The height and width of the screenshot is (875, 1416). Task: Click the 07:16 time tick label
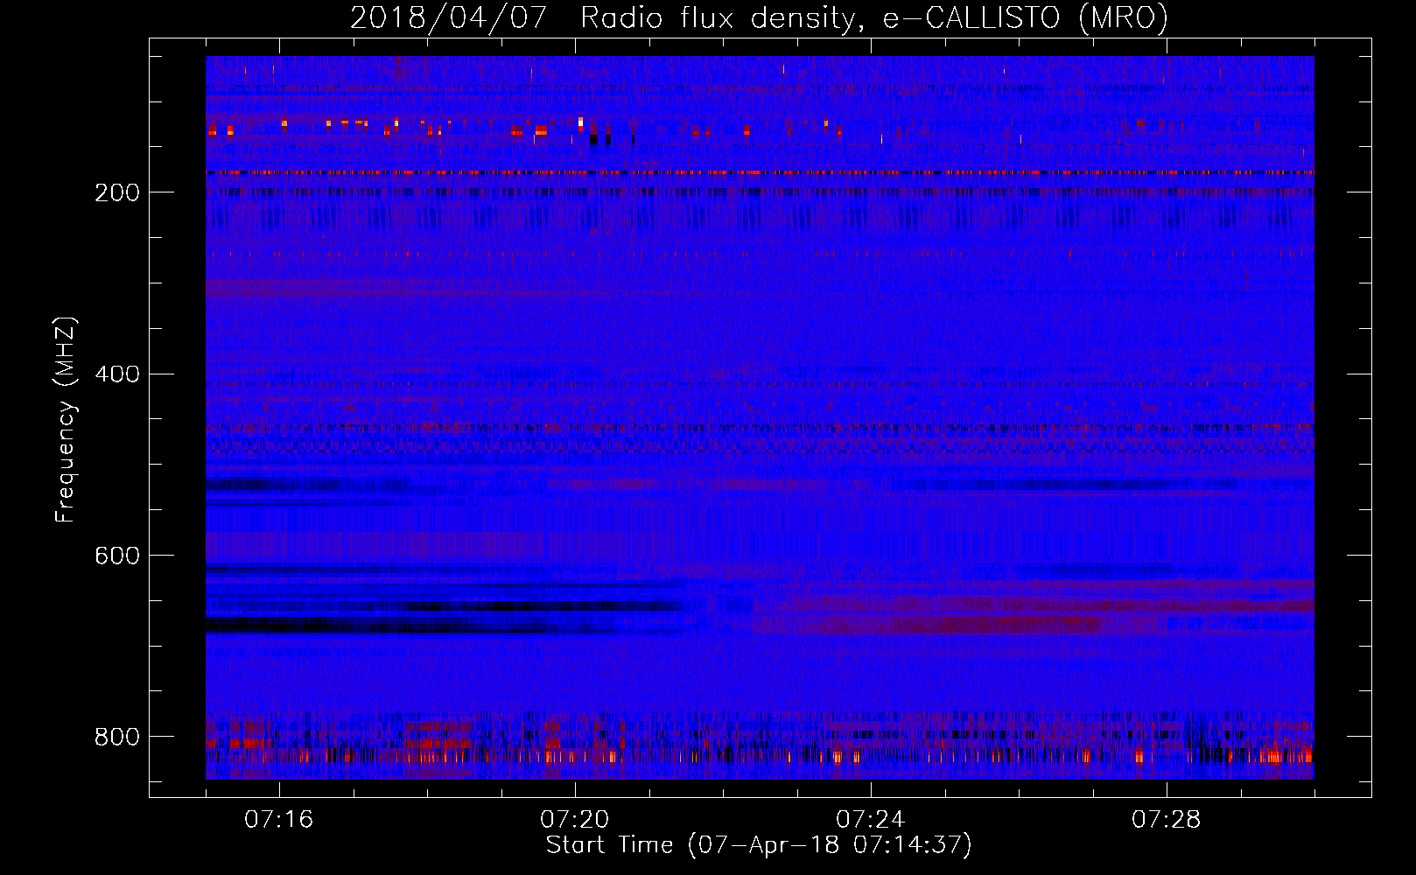click(x=278, y=820)
